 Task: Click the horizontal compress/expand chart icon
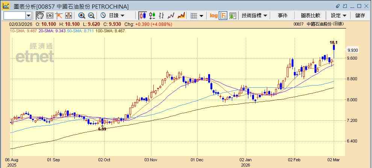pyautogui.click(x=68, y=16)
